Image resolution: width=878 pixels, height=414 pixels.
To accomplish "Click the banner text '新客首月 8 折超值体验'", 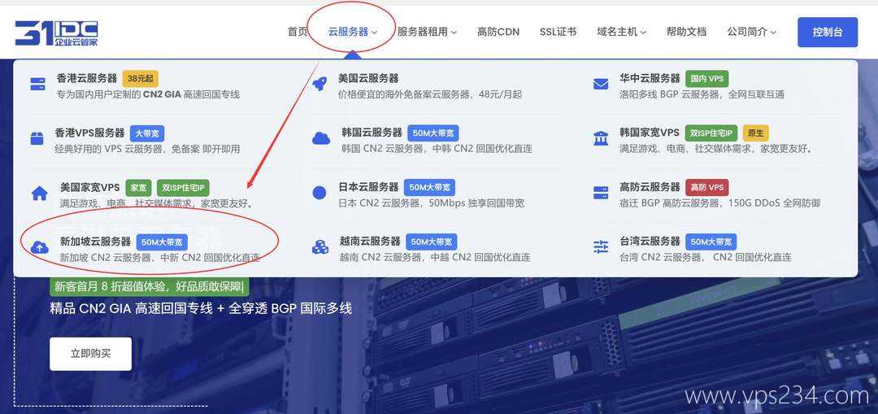I will [x=111, y=287].
